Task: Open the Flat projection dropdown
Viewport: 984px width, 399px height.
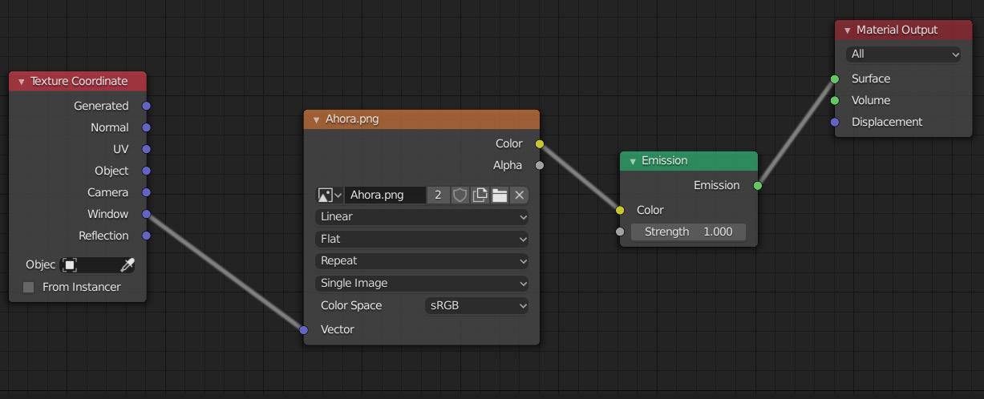Action: tap(423, 239)
